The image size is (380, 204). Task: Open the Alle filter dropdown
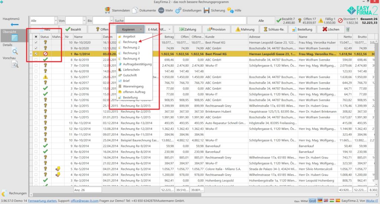tap(56, 20)
